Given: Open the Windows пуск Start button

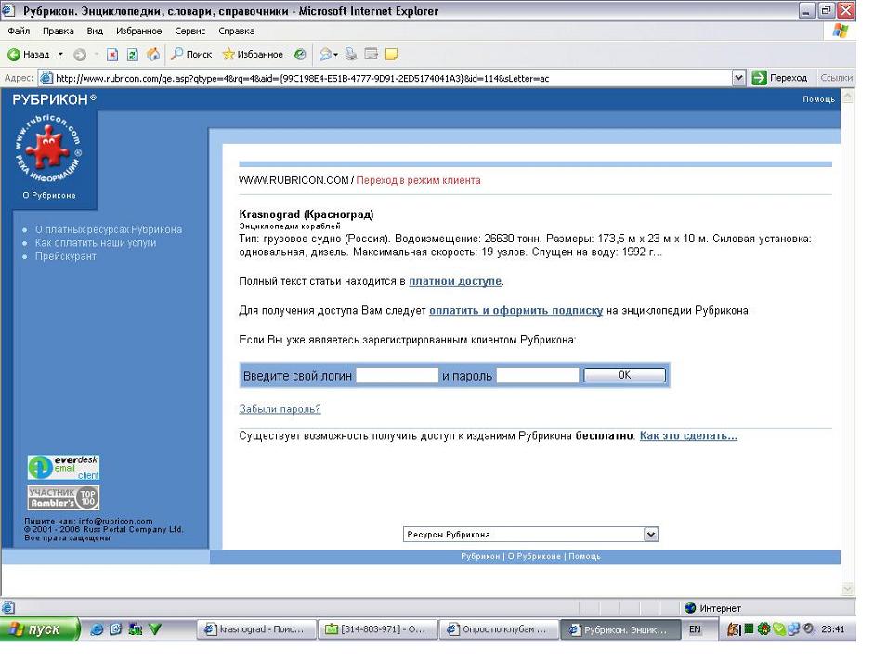Looking at the screenshot, I should pos(39,629).
